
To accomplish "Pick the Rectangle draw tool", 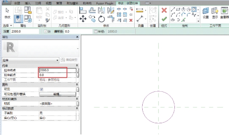I will (x=178, y=9).
